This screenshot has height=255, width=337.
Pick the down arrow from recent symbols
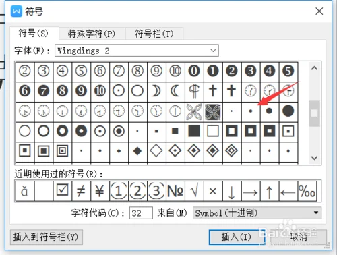(x=232, y=191)
